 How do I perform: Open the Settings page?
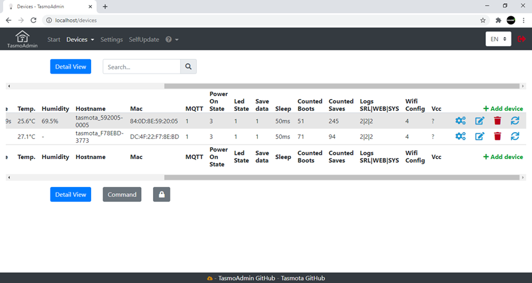[111, 39]
